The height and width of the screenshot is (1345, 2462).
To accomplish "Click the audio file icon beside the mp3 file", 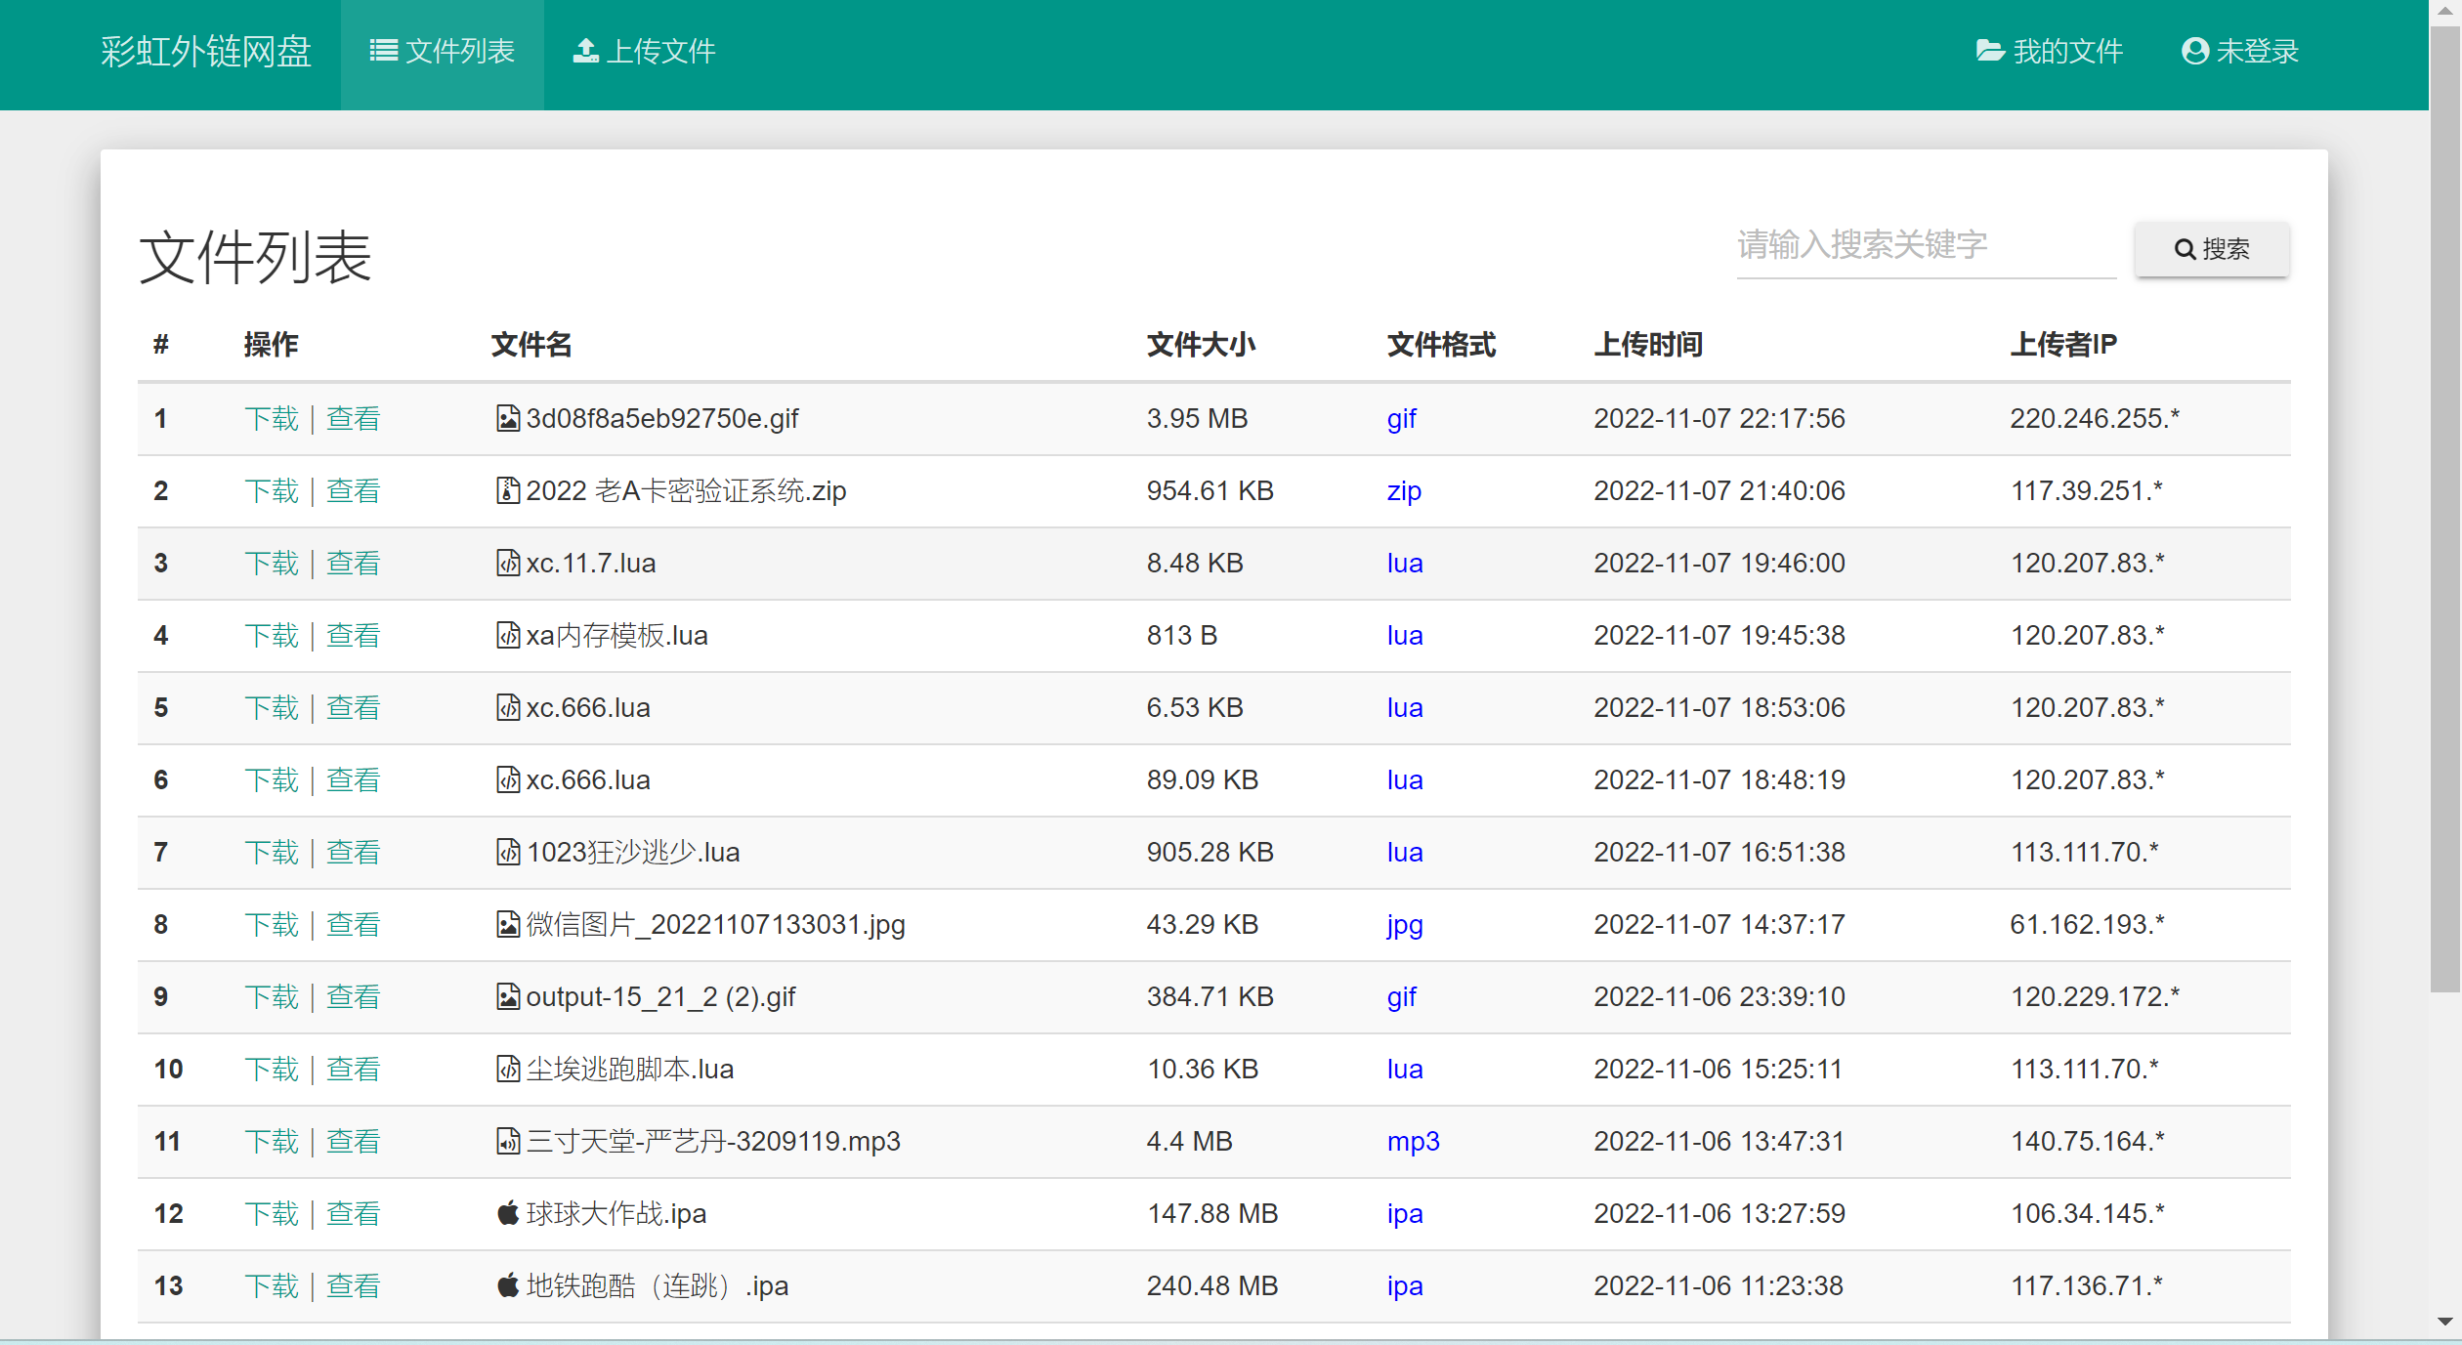I will click(x=507, y=1142).
